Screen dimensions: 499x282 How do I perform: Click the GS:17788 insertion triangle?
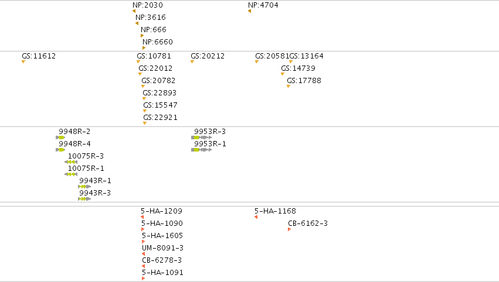pyautogui.click(x=288, y=87)
